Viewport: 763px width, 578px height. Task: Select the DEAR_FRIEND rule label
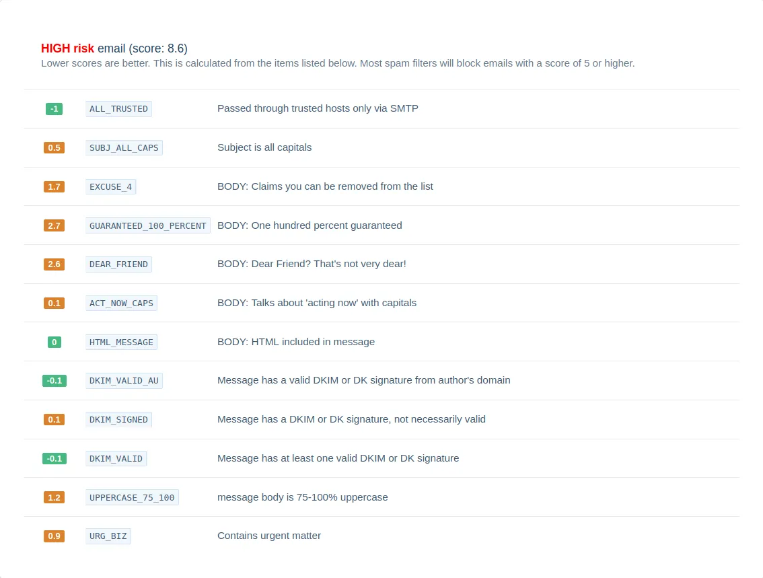(x=118, y=264)
